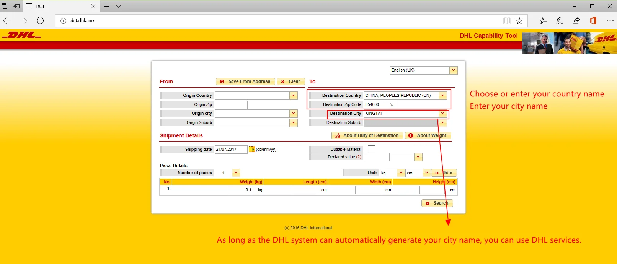Click the Clear button

pyautogui.click(x=291, y=81)
